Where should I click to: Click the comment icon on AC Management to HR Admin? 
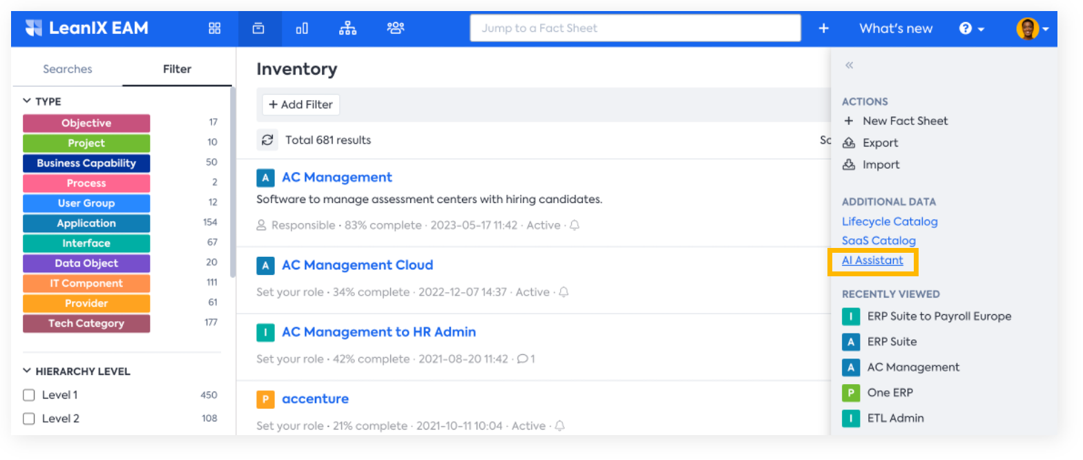[x=522, y=359]
